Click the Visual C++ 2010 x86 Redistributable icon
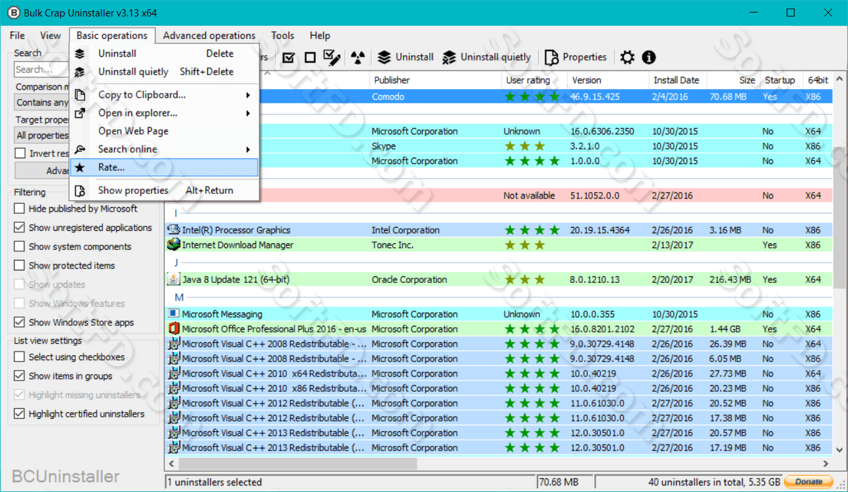 (x=173, y=388)
